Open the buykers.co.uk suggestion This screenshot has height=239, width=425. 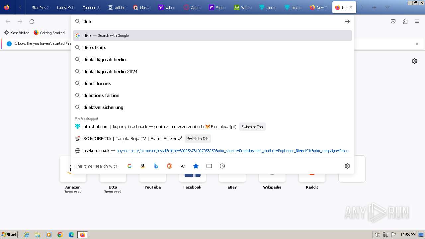(x=212, y=151)
